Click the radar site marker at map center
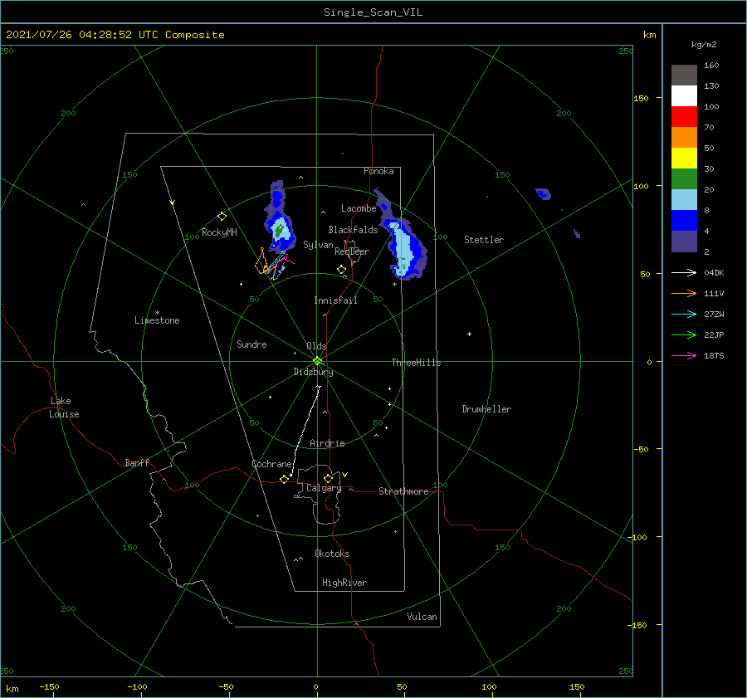The image size is (747, 698). pyautogui.click(x=317, y=361)
